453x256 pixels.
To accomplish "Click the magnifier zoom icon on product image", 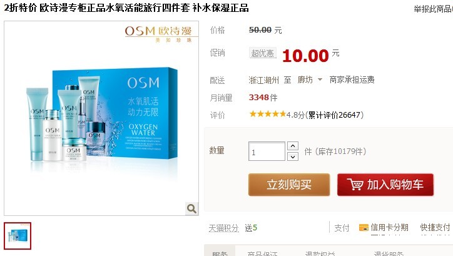I will [x=191, y=208].
